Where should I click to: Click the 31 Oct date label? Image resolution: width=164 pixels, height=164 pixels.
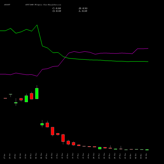[x=26, y=156]
